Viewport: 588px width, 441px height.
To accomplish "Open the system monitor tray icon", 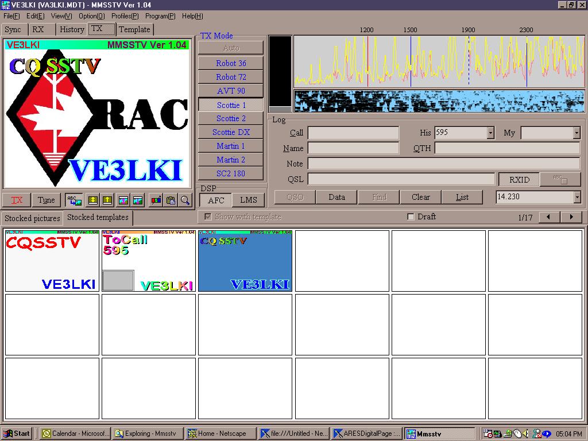I will click(x=498, y=434).
